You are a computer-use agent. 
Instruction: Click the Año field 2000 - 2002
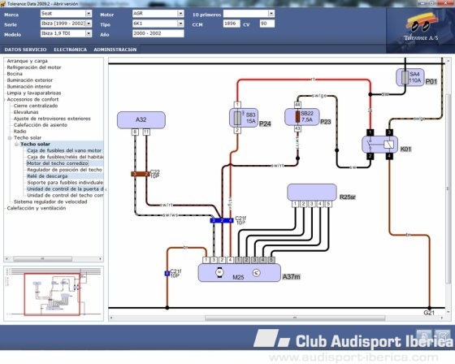tap(158, 33)
